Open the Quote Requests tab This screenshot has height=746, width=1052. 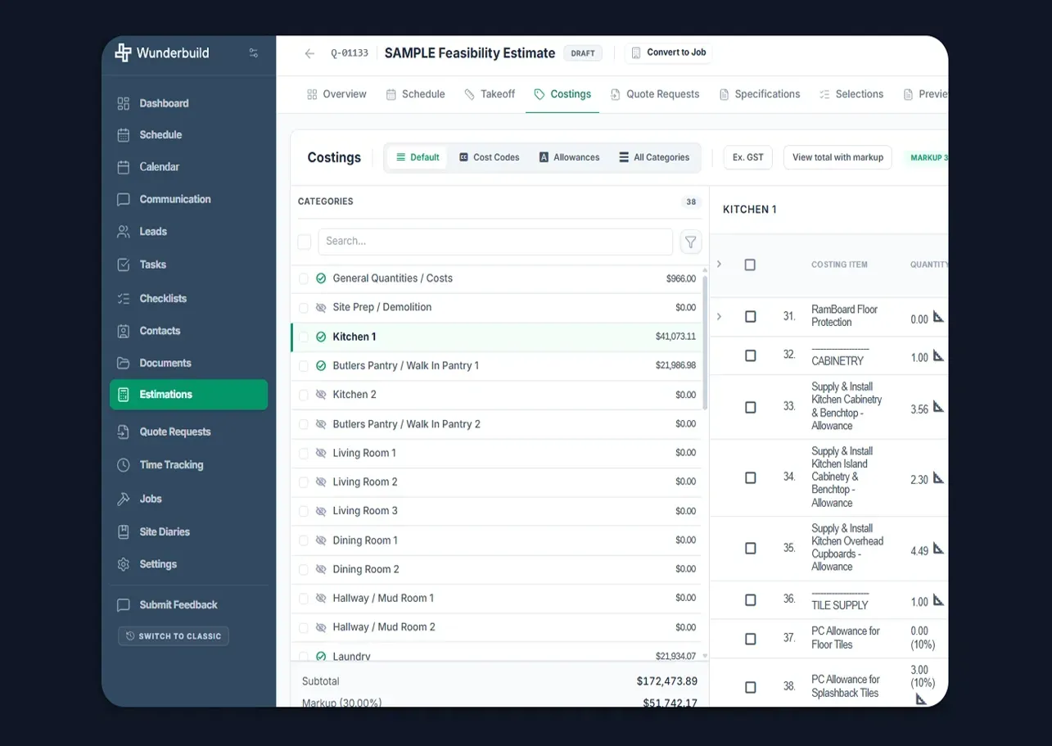655,94
